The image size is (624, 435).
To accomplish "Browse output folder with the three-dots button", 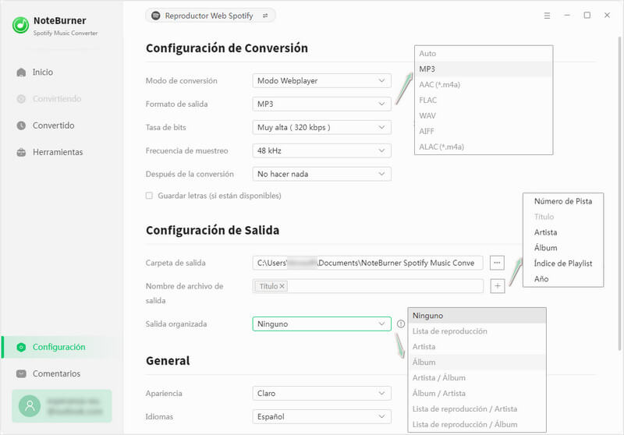I will pos(497,263).
